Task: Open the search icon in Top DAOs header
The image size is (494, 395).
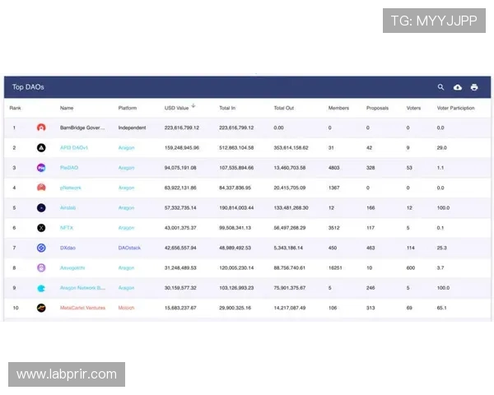Action: (440, 87)
